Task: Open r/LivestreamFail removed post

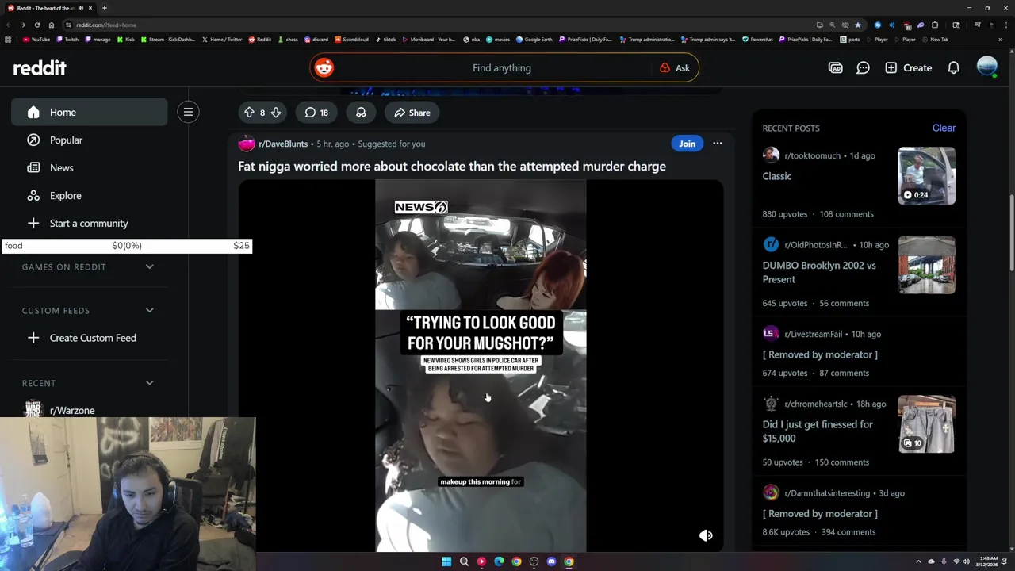Action: [820, 354]
